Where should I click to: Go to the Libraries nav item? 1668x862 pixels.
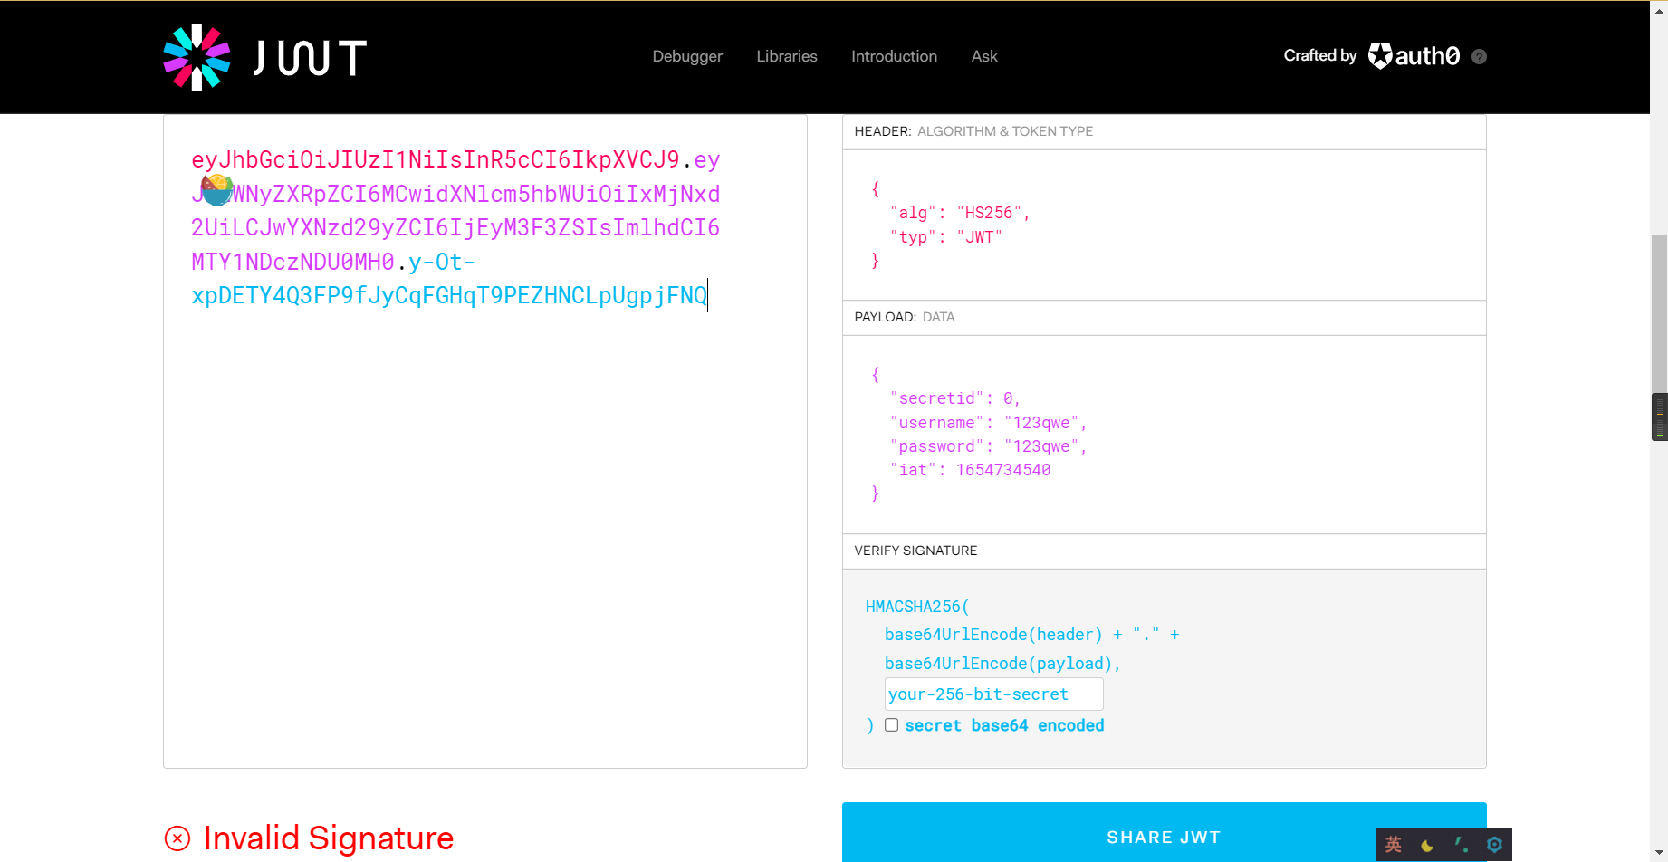point(787,56)
